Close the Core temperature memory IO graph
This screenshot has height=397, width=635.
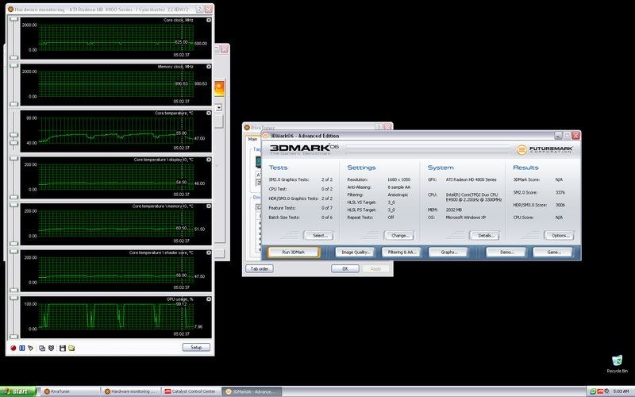pos(209,206)
